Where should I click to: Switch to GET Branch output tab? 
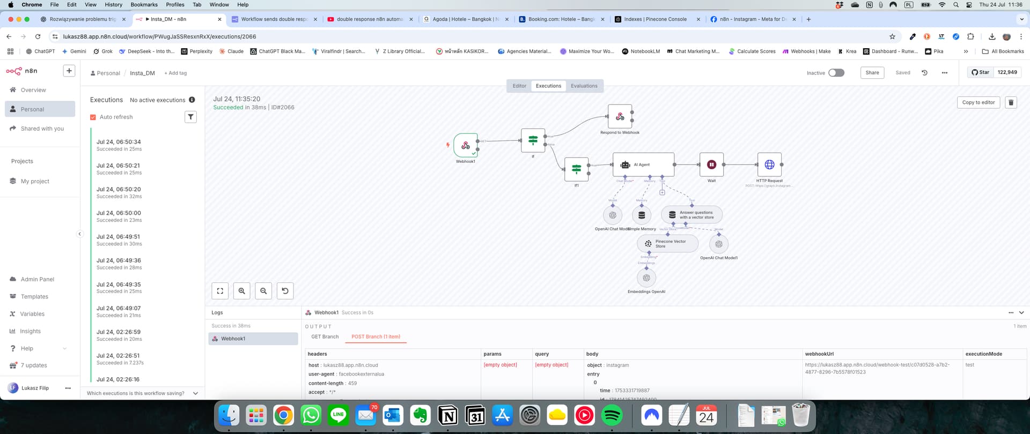click(x=325, y=336)
